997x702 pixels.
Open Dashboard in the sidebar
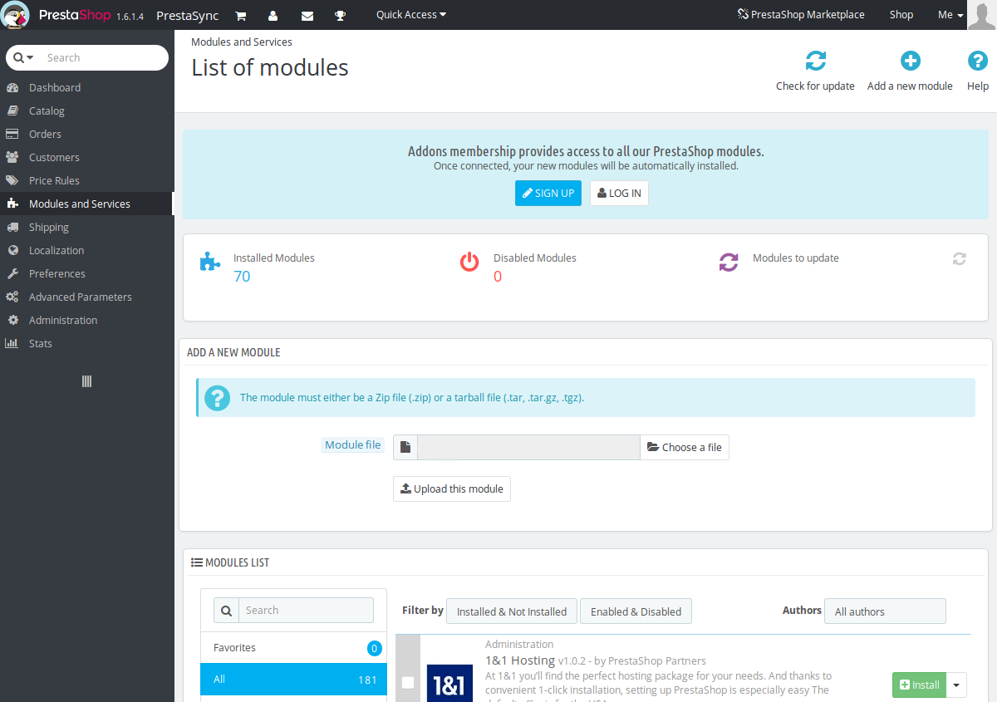click(x=86, y=87)
